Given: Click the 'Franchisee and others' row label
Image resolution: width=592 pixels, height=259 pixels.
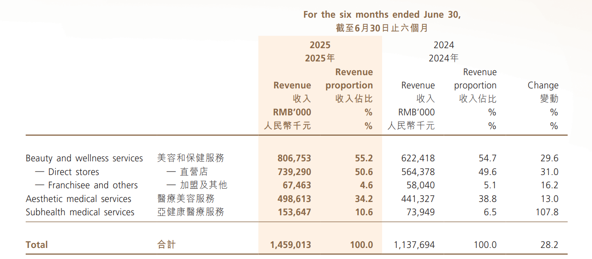Looking at the screenshot, I should pyautogui.click(x=93, y=185).
